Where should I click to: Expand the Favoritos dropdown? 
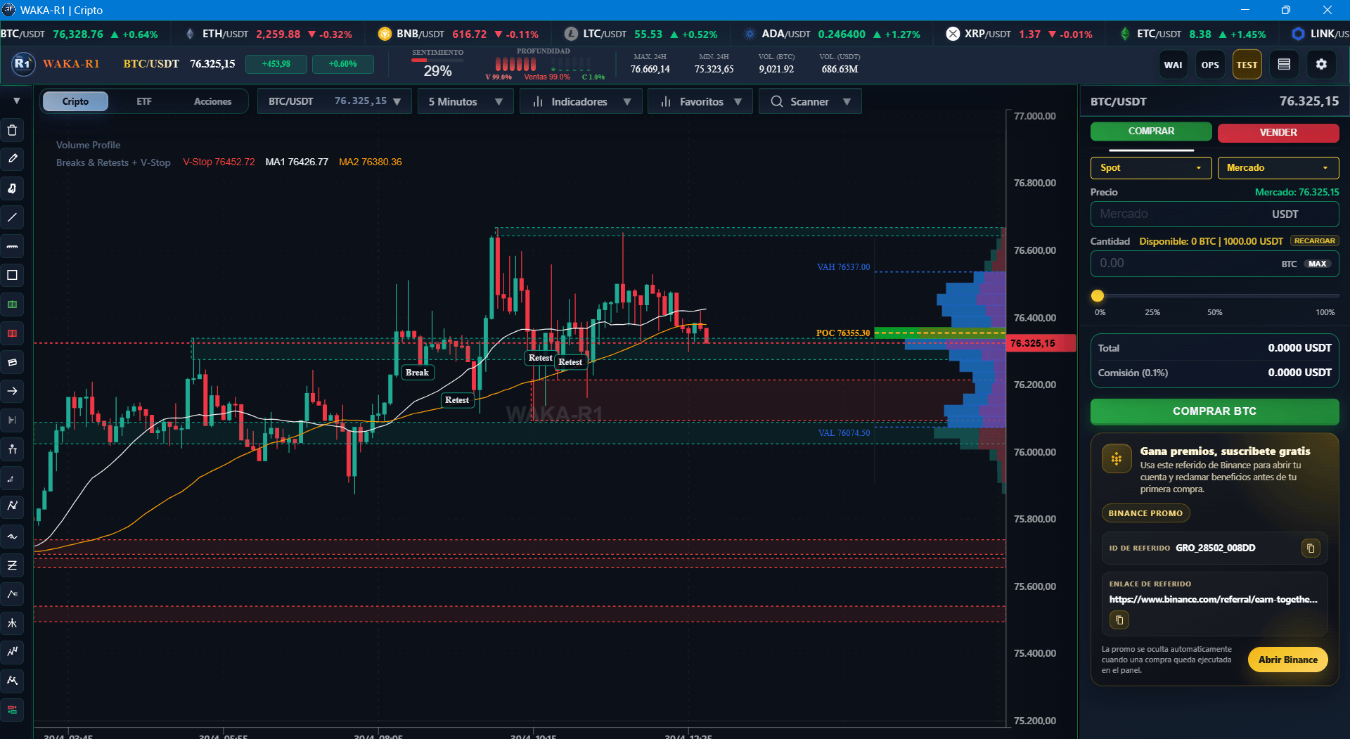[700, 101]
